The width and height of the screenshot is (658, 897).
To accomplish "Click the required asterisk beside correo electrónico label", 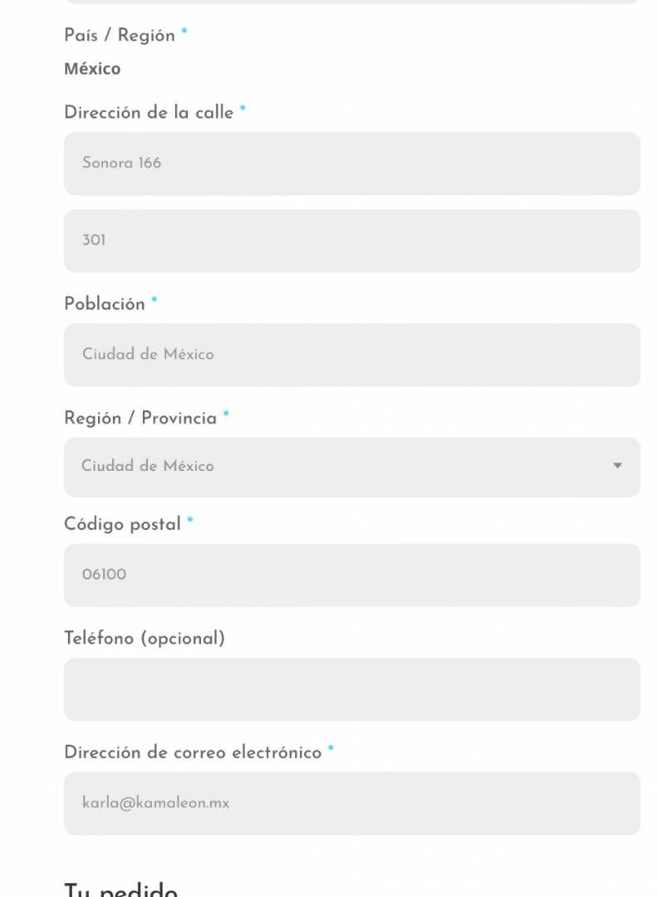I will (x=331, y=747).
